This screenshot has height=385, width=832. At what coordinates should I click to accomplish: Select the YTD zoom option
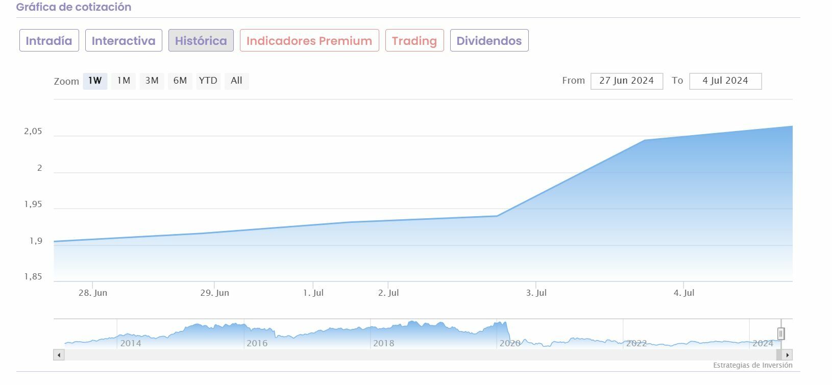click(x=208, y=81)
